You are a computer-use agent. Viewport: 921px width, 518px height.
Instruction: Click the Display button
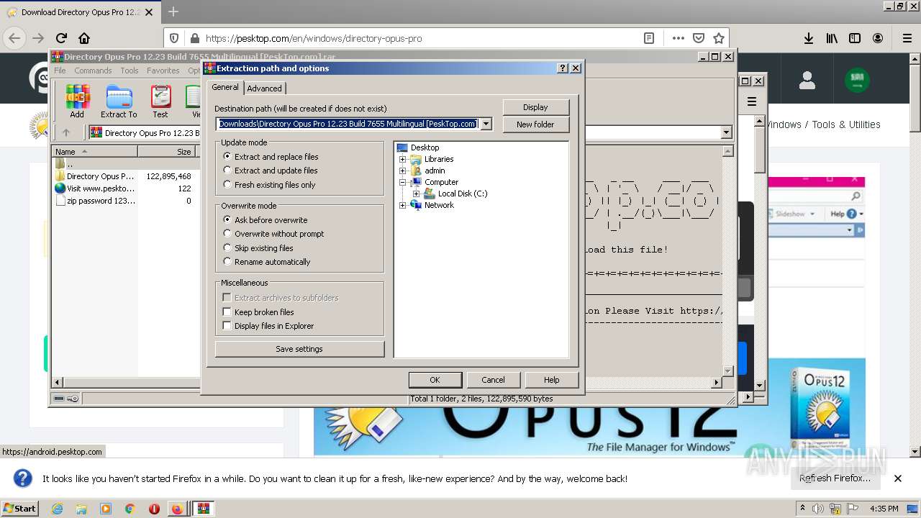tap(535, 107)
